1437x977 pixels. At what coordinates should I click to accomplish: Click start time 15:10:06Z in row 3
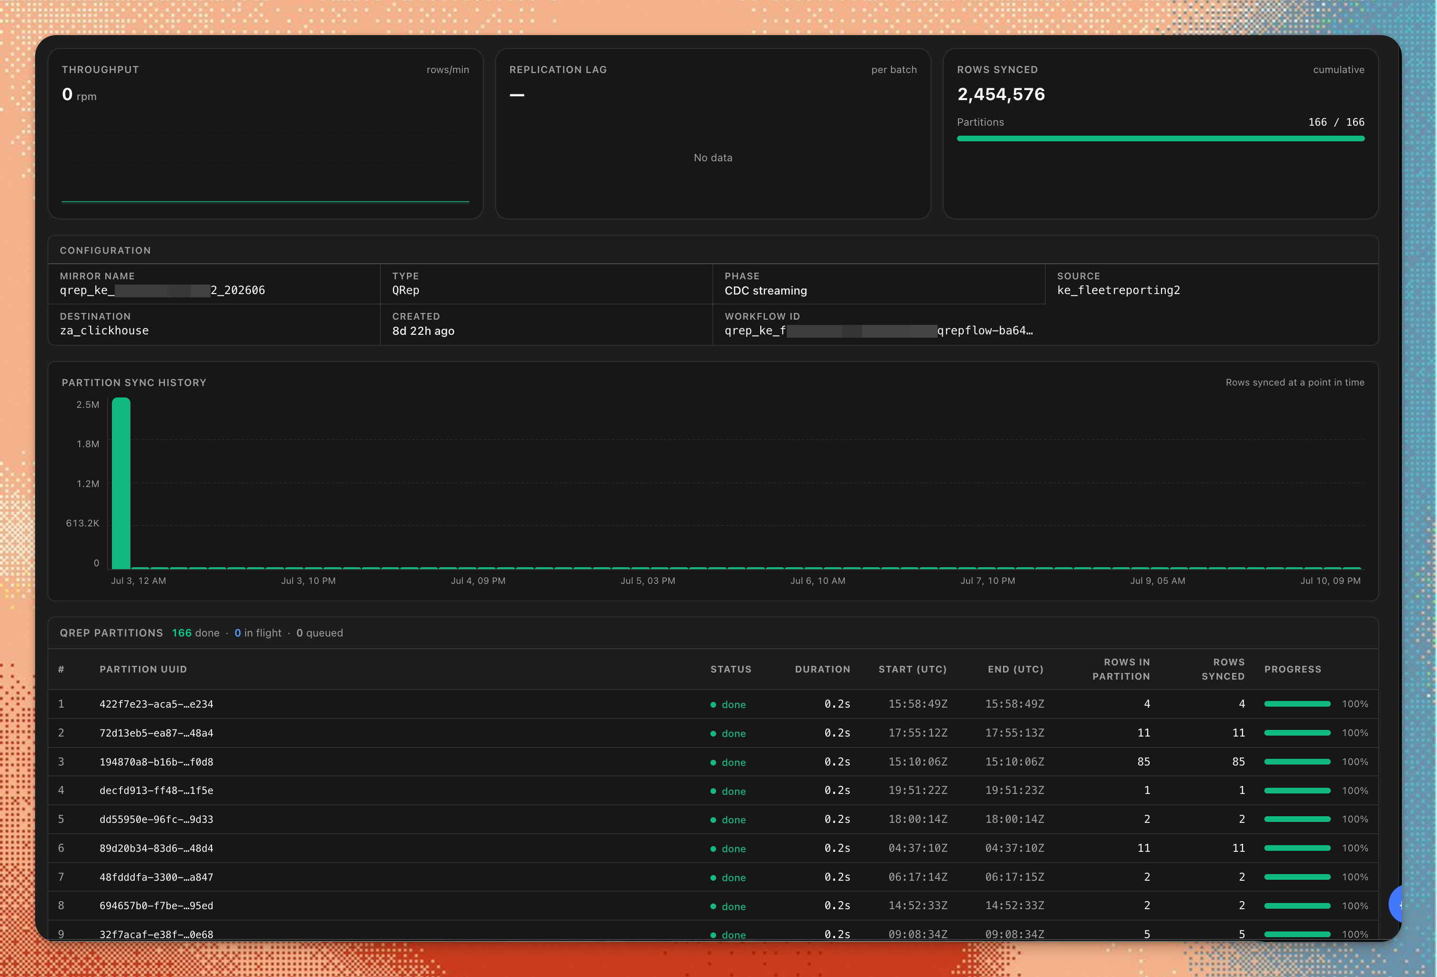tap(918, 762)
